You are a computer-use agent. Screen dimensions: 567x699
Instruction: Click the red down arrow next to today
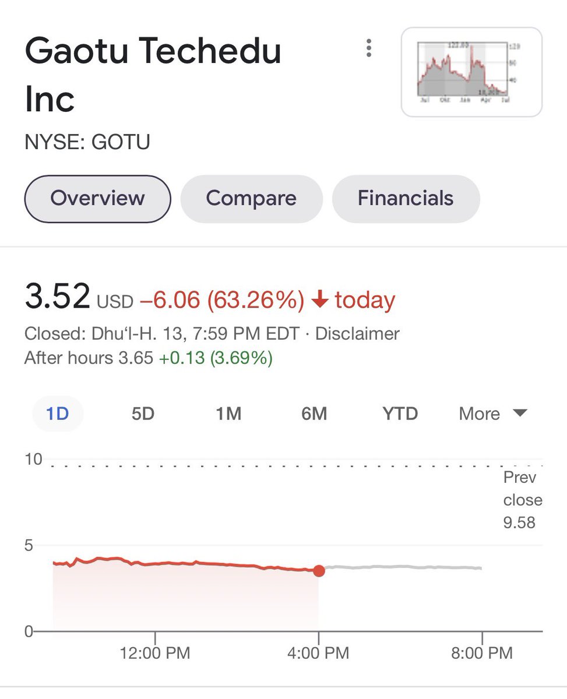pyautogui.click(x=320, y=301)
